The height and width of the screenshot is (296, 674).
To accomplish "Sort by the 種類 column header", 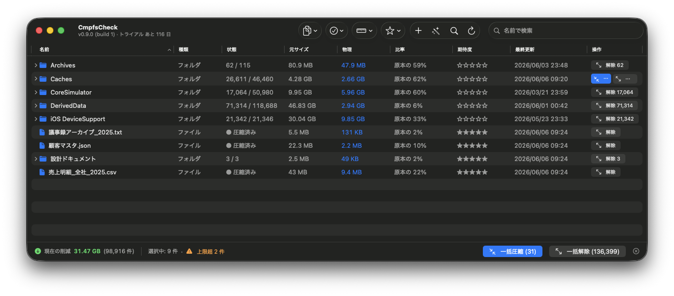I will [x=197, y=49].
